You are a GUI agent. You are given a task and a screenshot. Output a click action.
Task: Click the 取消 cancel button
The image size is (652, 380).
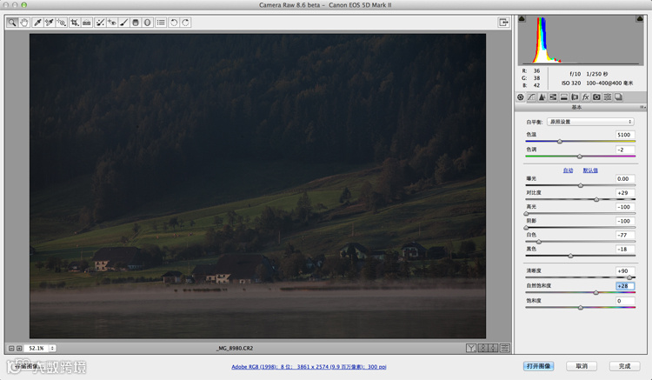582,366
